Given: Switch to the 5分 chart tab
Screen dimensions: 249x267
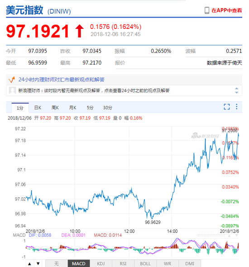Looking at the screenshot, I should click(90, 108).
